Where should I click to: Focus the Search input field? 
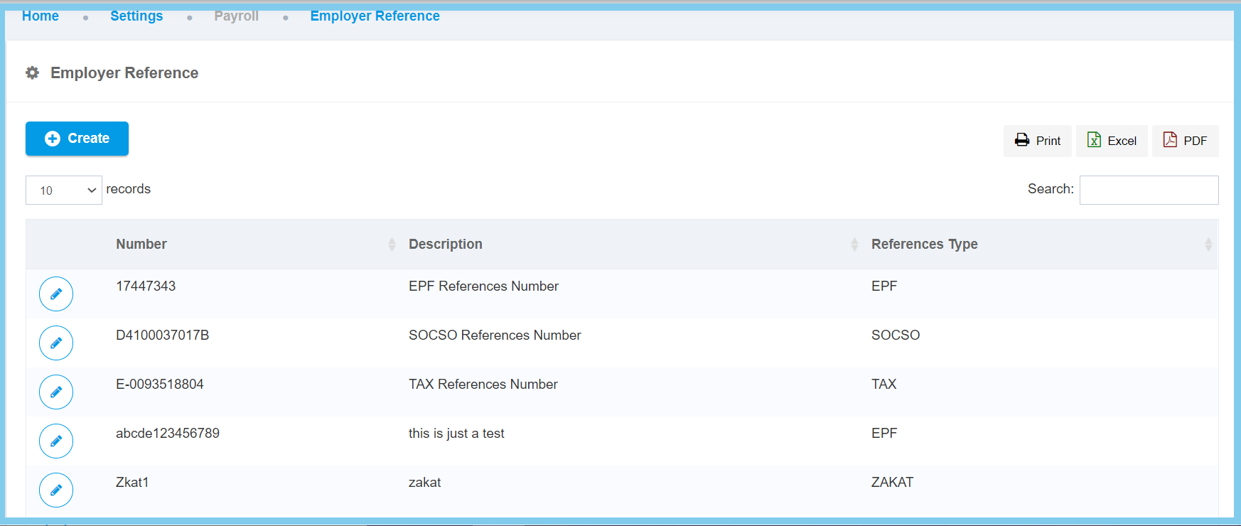point(1149,190)
